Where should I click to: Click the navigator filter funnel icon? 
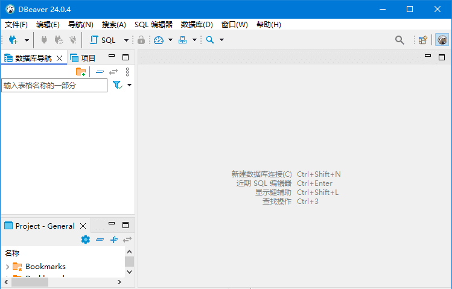[x=117, y=85]
